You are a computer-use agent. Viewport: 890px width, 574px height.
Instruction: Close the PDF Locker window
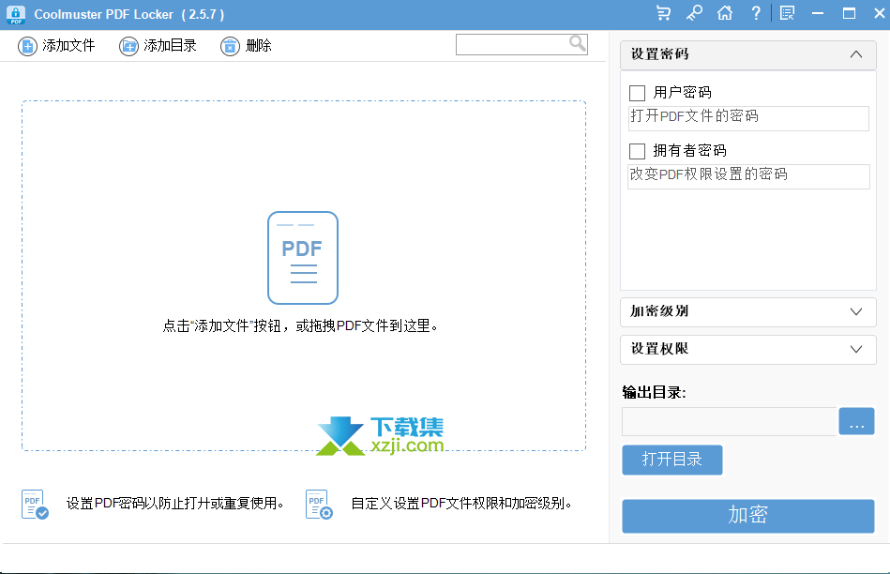[880, 13]
